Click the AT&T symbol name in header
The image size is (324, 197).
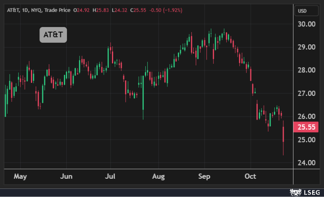[x=13, y=9]
